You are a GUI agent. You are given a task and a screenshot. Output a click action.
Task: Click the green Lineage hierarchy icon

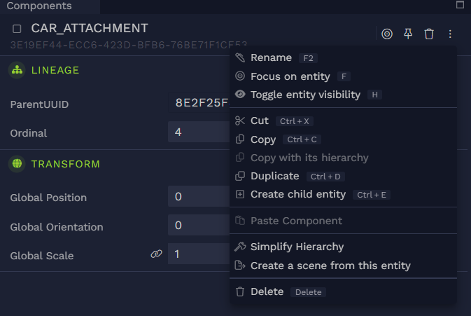(x=17, y=70)
